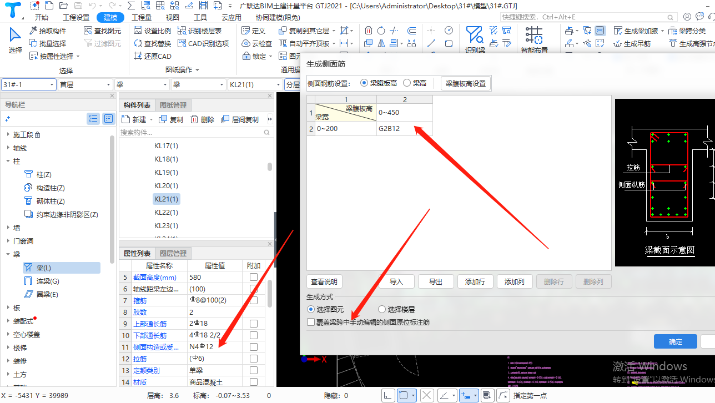
Task: Click the 查看说明 button
Action: point(325,281)
